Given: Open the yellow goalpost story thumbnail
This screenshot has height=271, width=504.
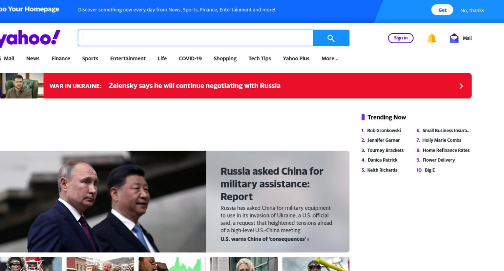Looking at the screenshot, I should point(316,264).
